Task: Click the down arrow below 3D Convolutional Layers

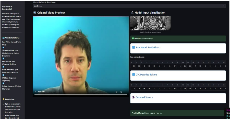Action: pyautogui.click(x=3, y=59)
